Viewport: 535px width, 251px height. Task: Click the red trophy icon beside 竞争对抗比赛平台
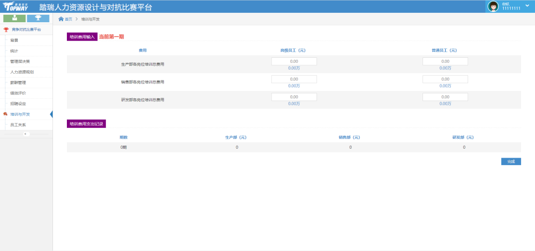pyautogui.click(x=6, y=30)
